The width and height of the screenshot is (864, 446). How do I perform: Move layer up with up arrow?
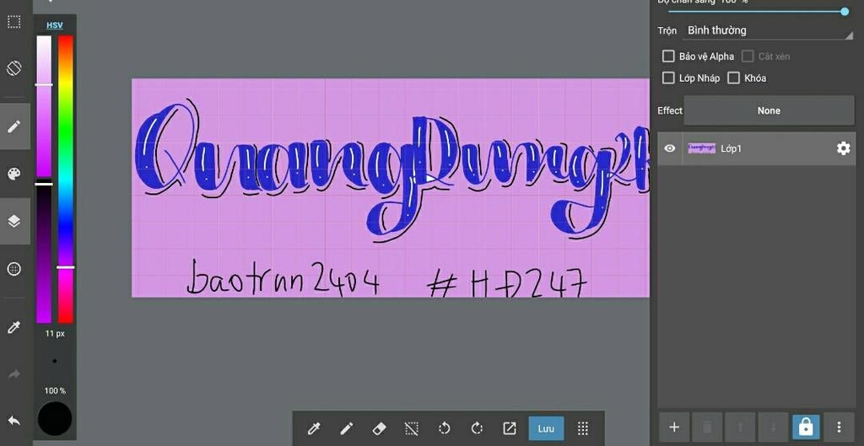(x=740, y=427)
